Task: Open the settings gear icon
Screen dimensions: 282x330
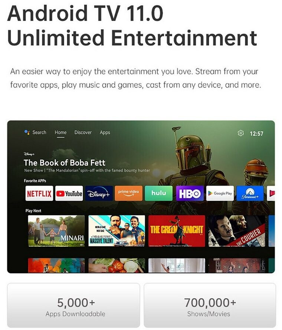Action: point(240,133)
